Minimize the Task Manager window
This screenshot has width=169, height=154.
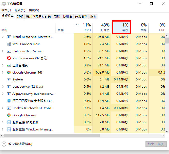[x=140, y=4]
